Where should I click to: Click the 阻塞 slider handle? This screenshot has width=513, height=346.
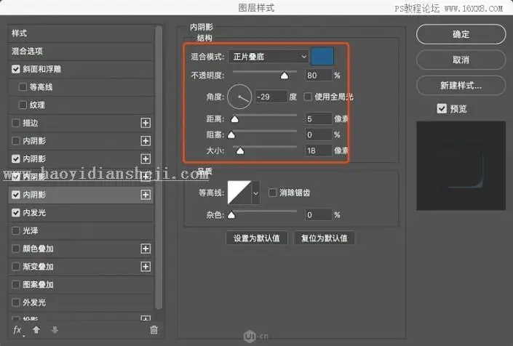(231, 134)
